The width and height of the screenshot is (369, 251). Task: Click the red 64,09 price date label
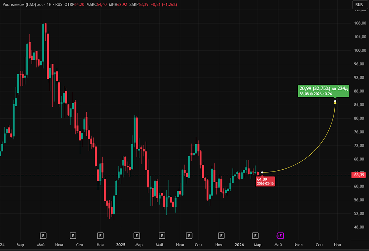[x=265, y=181]
